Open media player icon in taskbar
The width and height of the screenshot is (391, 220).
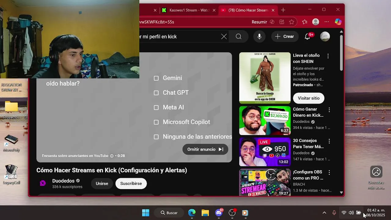(245, 213)
